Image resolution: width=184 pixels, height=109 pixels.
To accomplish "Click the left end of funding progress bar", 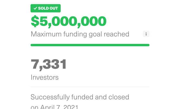I will [32, 45].
